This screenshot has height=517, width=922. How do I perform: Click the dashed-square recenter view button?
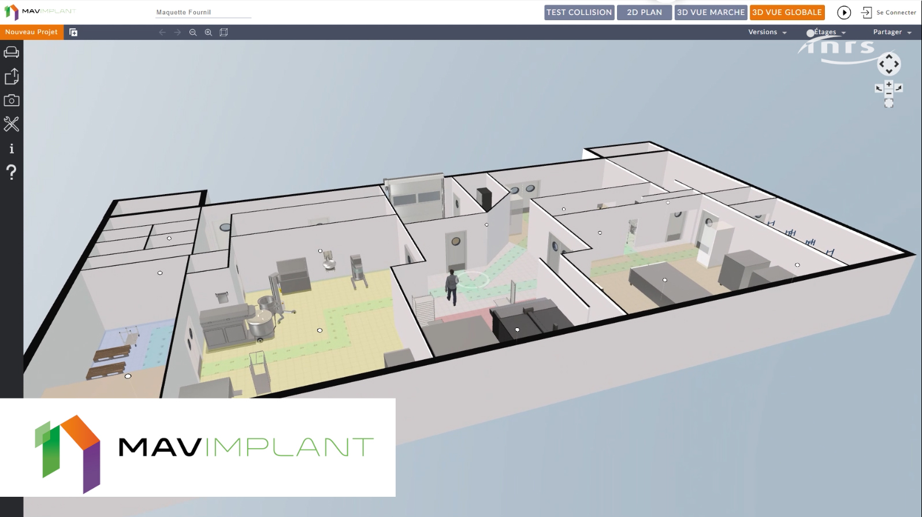[x=889, y=103]
